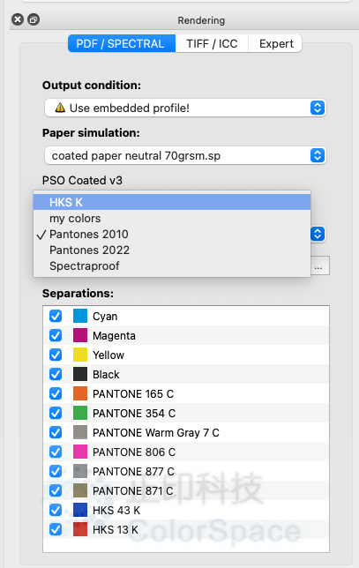The width and height of the screenshot is (359, 568).
Task: Click the ellipsis browse button
Action: pos(318,265)
